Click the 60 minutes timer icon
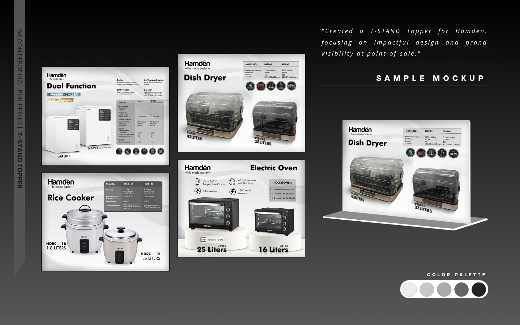The width and height of the screenshot is (520, 325). click(232, 182)
